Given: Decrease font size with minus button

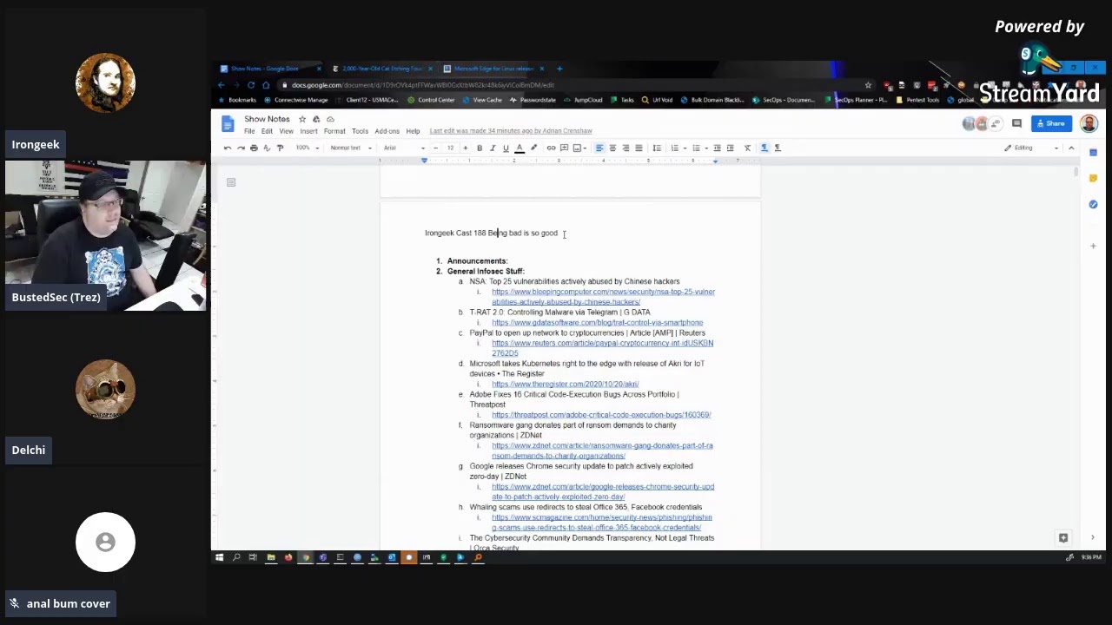Looking at the screenshot, I should point(435,148).
